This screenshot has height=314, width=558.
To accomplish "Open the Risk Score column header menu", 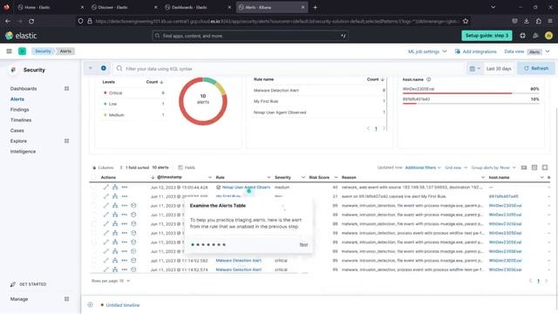I will [x=336, y=177].
